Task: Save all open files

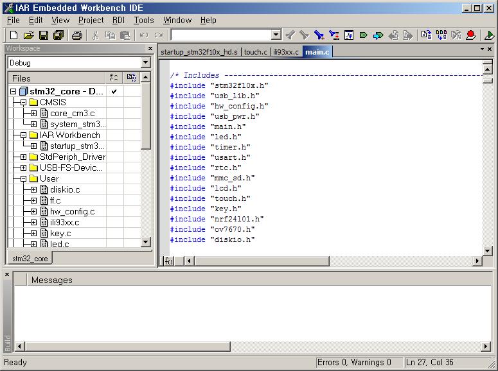Action: coord(58,35)
